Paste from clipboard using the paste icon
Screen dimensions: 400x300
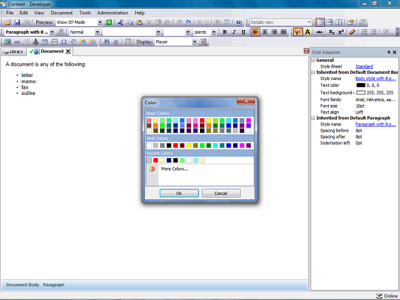point(139,22)
